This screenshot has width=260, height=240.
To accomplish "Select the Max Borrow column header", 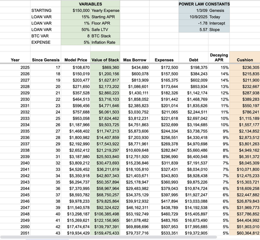I will click(134, 60).
